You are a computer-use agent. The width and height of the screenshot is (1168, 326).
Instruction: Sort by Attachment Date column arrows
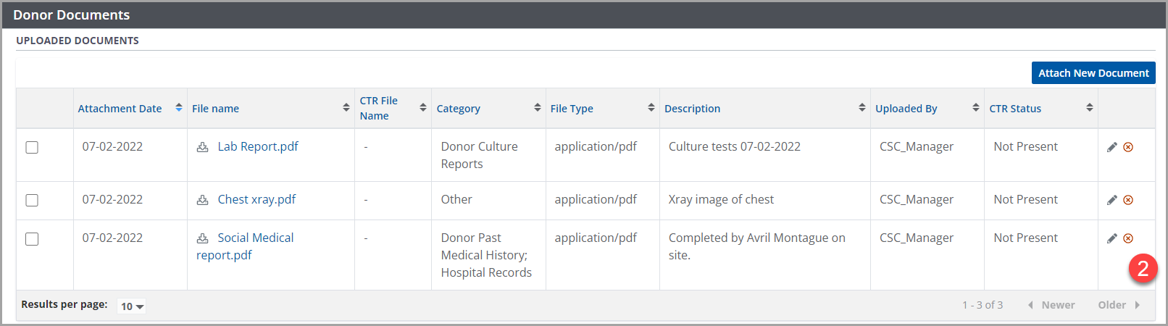tap(179, 108)
